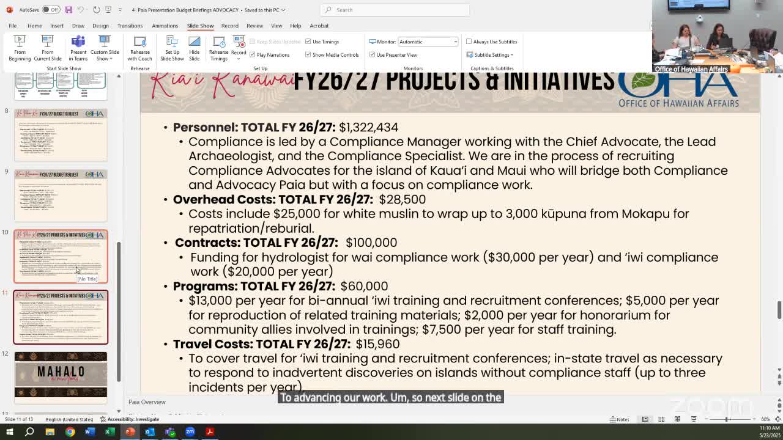Select the Mahalo slide 12 thumbnail

coord(61,376)
